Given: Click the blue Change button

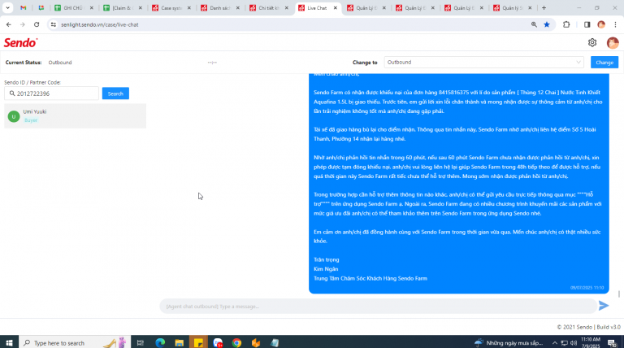Looking at the screenshot, I should tap(604, 63).
